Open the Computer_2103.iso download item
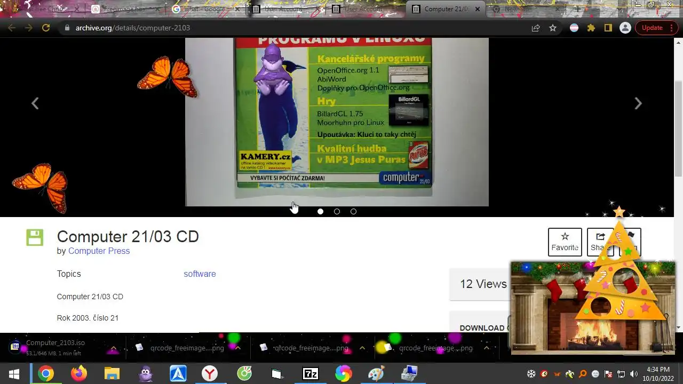The height and width of the screenshot is (384, 683). point(56,348)
